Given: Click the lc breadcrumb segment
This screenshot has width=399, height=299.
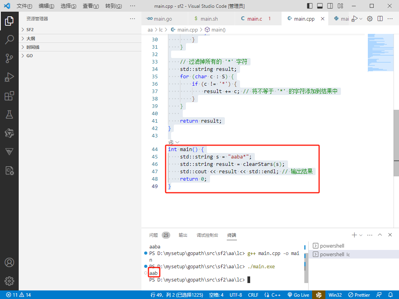Looking at the screenshot, I should click(x=161, y=30).
